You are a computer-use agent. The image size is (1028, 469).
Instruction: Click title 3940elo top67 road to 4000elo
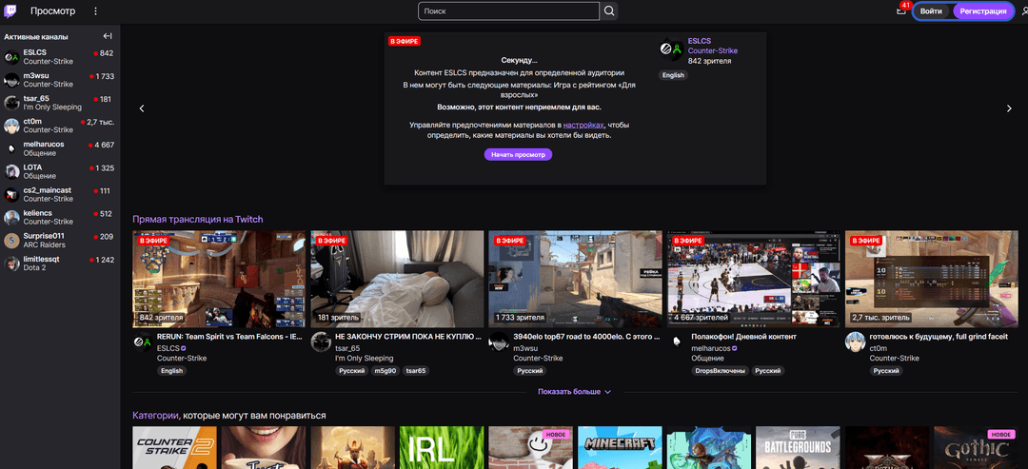(587, 337)
